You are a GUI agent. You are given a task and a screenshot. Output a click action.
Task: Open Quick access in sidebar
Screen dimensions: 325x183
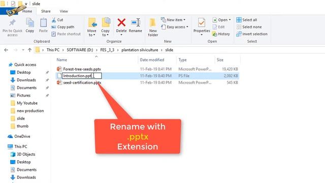coord(25,65)
